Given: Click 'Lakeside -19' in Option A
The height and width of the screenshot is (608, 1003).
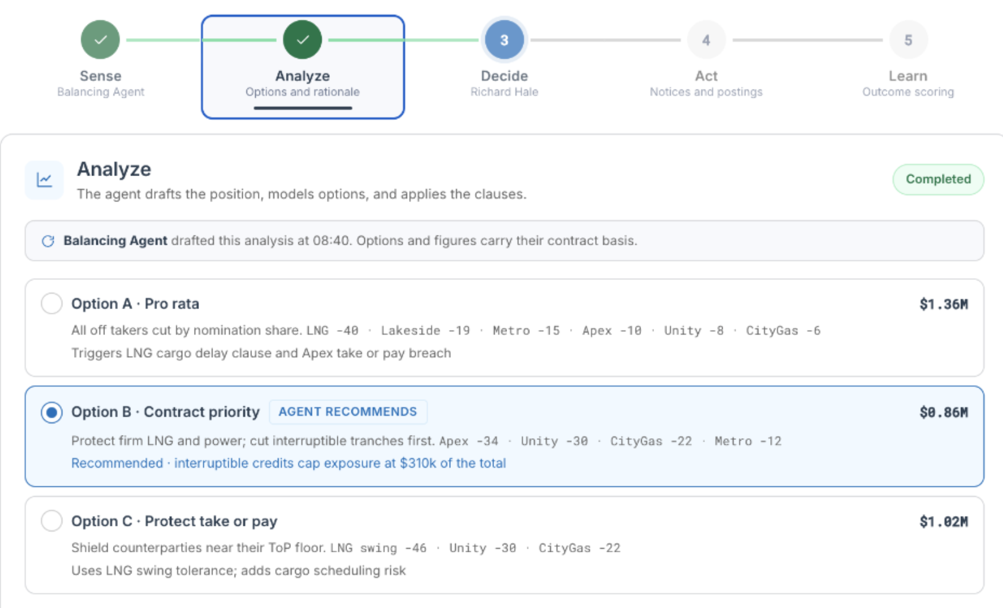Looking at the screenshot, I should click(425, 331).
